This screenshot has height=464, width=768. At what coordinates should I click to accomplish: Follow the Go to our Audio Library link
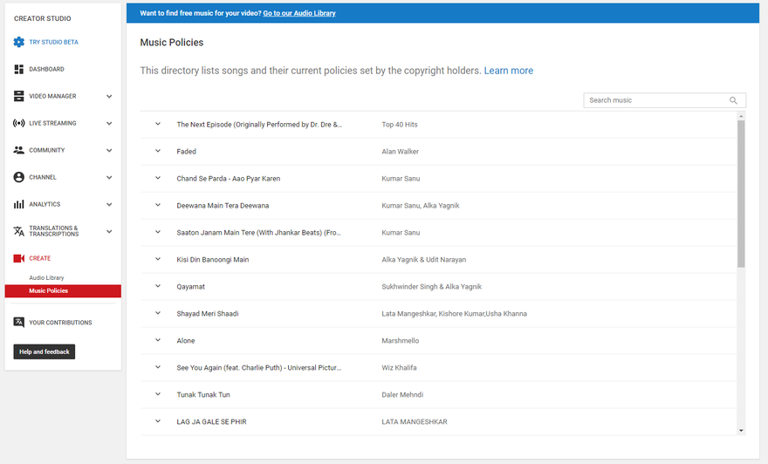[298, 13]
